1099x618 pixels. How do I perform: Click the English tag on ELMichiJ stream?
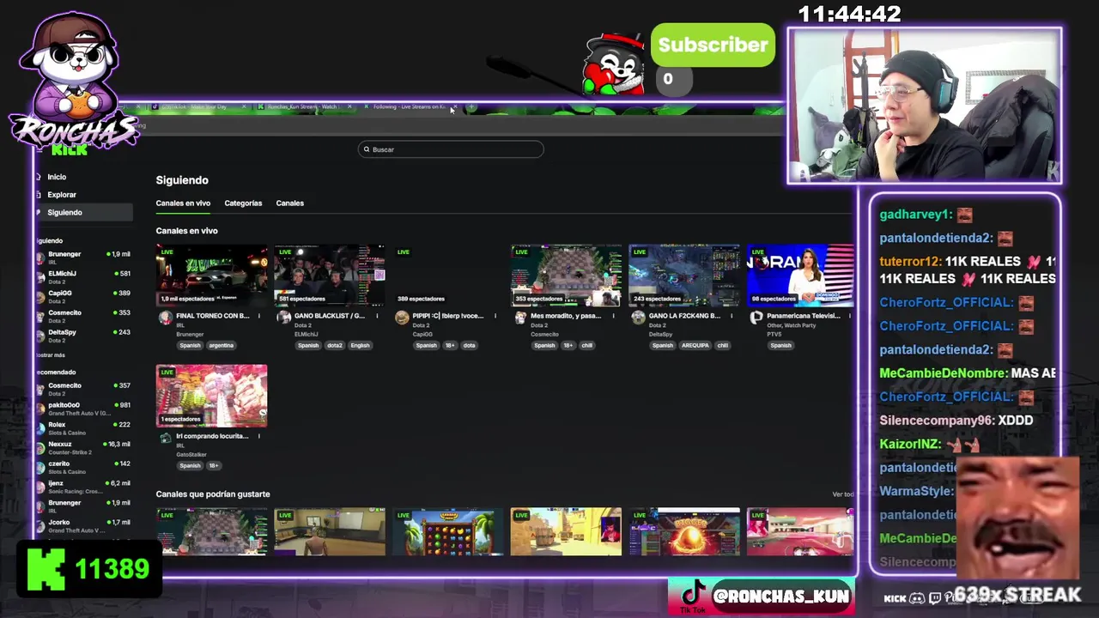(x=360, y=345)
